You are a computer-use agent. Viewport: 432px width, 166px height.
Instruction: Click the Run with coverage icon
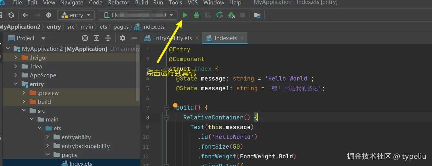[208, 15]
